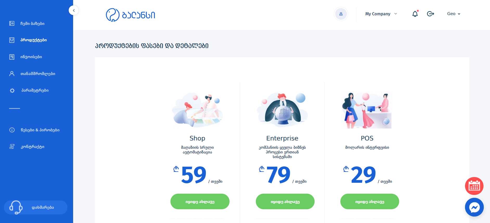Click the green buy button under Shop

pos(200,201)
